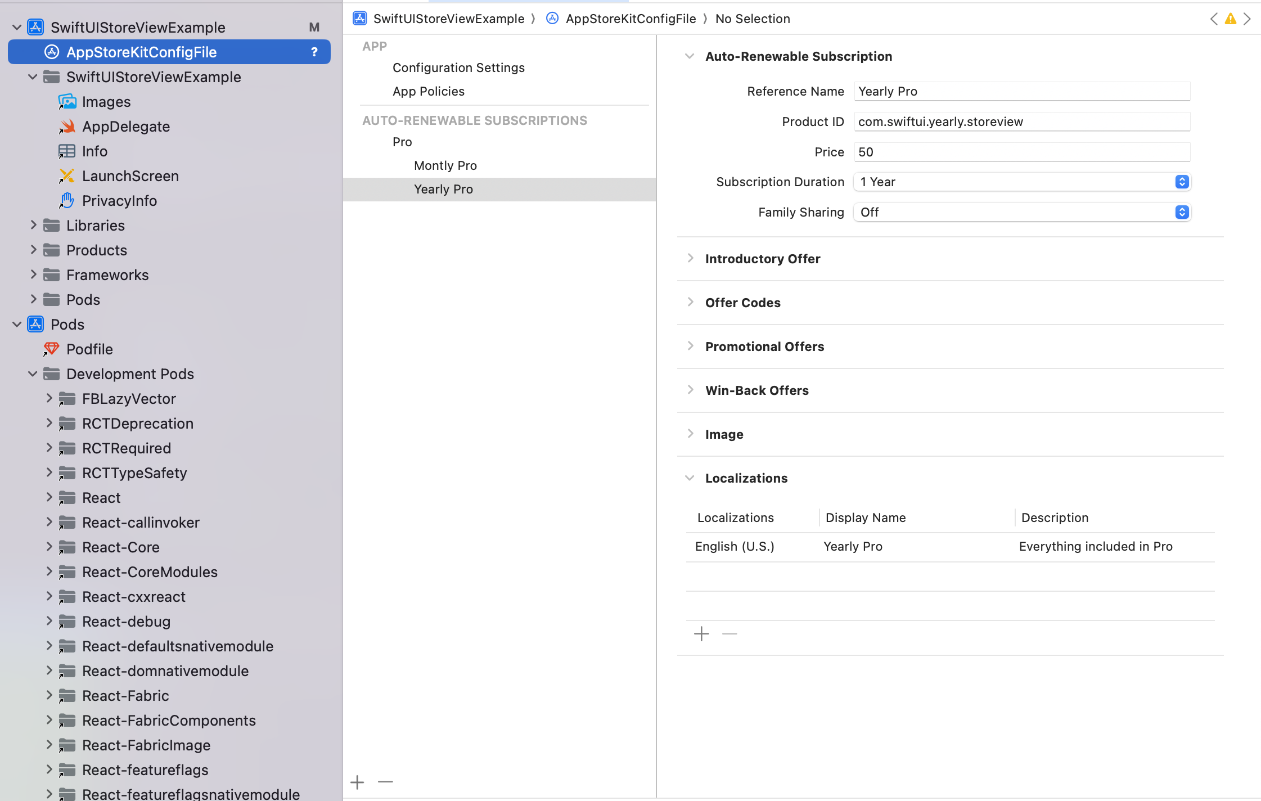Click No Selection in the jump bar
The image size is (1261, 801).
click(x=753, y=19)
